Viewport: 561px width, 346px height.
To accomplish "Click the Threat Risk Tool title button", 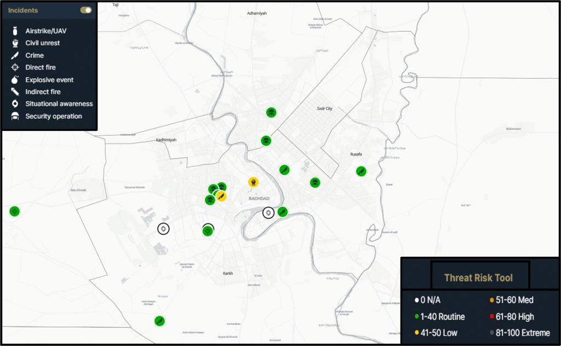I will (479, 278).
